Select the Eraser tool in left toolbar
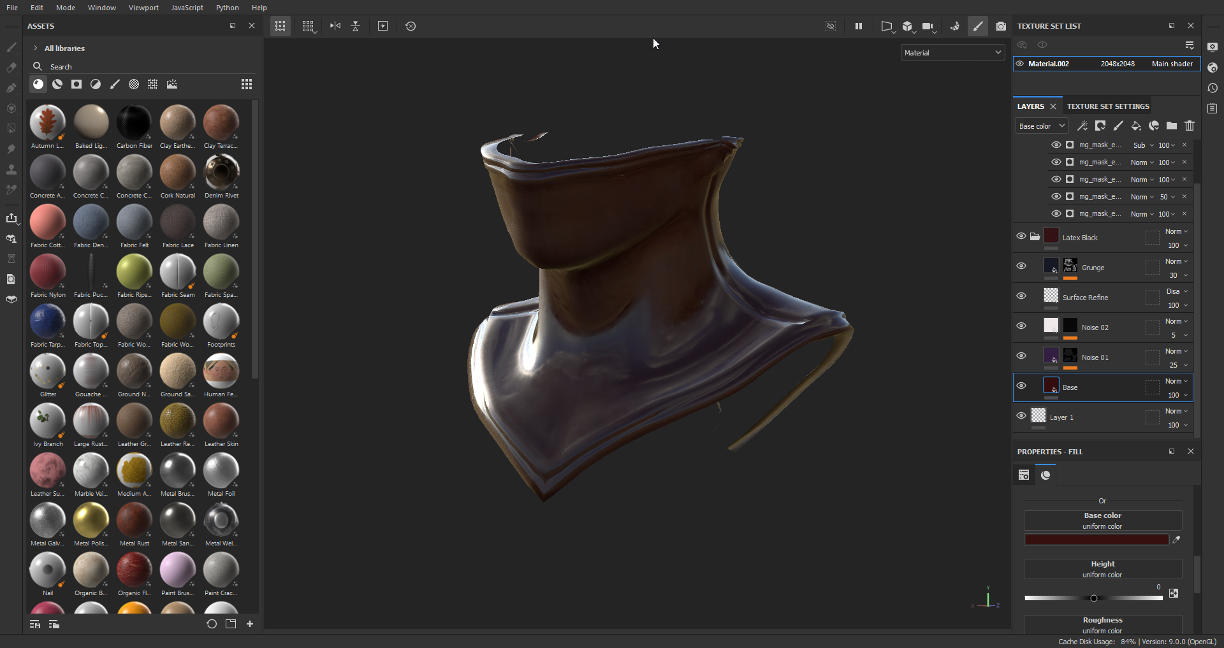 pyautogui.click(x=11, y=68)
